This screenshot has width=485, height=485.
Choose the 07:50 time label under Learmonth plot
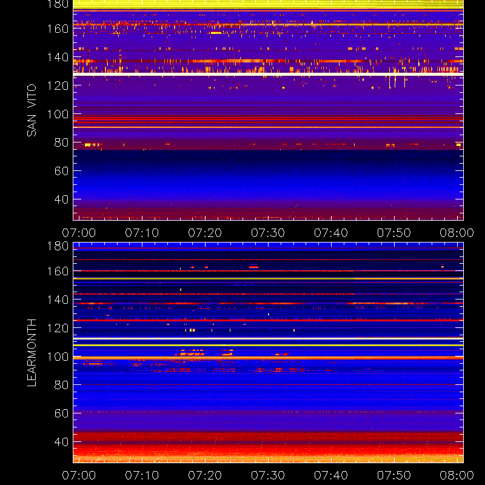393,475
